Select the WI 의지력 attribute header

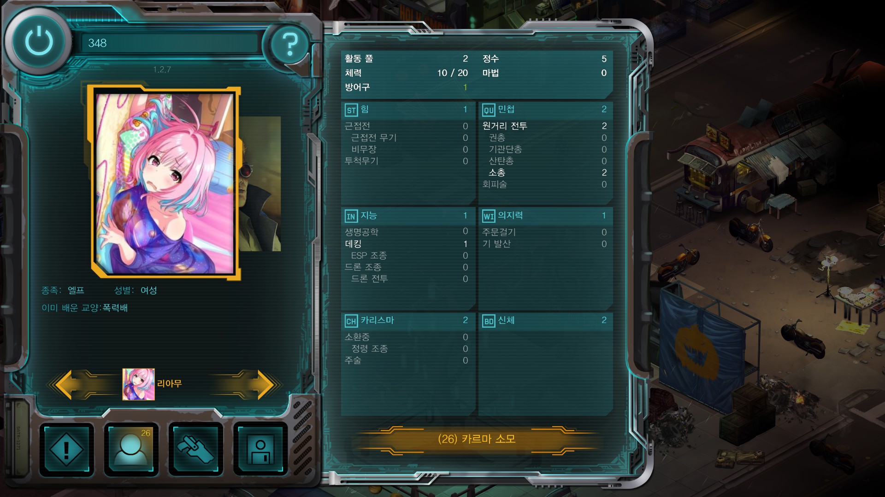(x=545, y=216)
